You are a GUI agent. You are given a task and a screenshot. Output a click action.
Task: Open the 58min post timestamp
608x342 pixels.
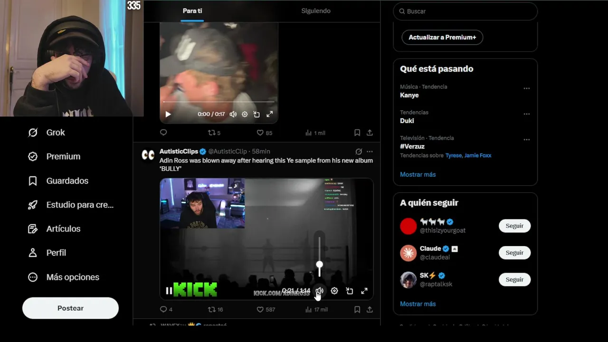click(261, 151)
